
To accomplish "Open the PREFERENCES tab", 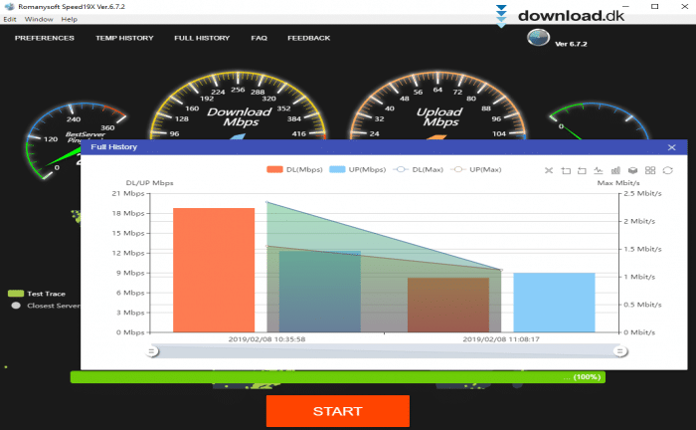I will pos(44,38).
